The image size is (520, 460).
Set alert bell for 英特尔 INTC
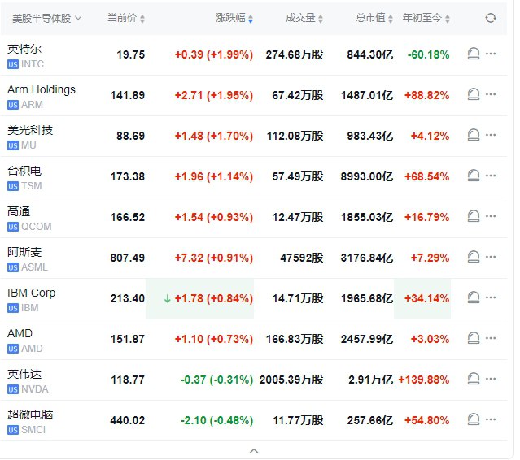pos(474,54)
